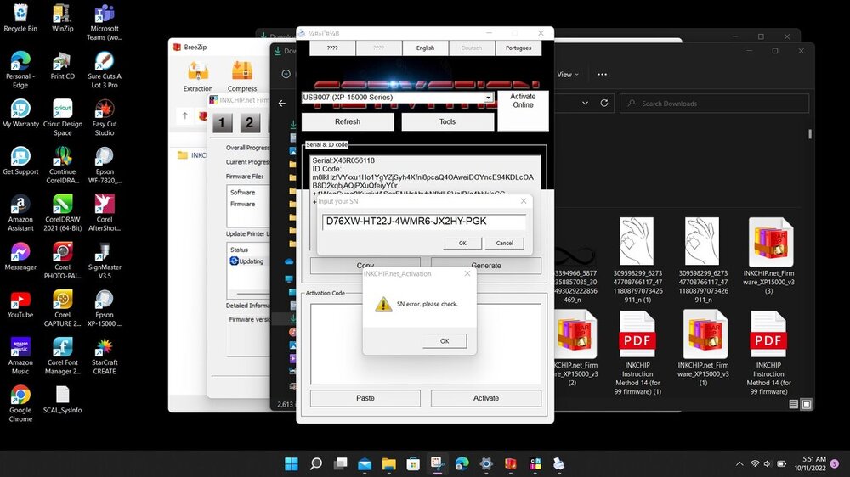Expand the address bar history chevron in Explorer

point(585,103)
